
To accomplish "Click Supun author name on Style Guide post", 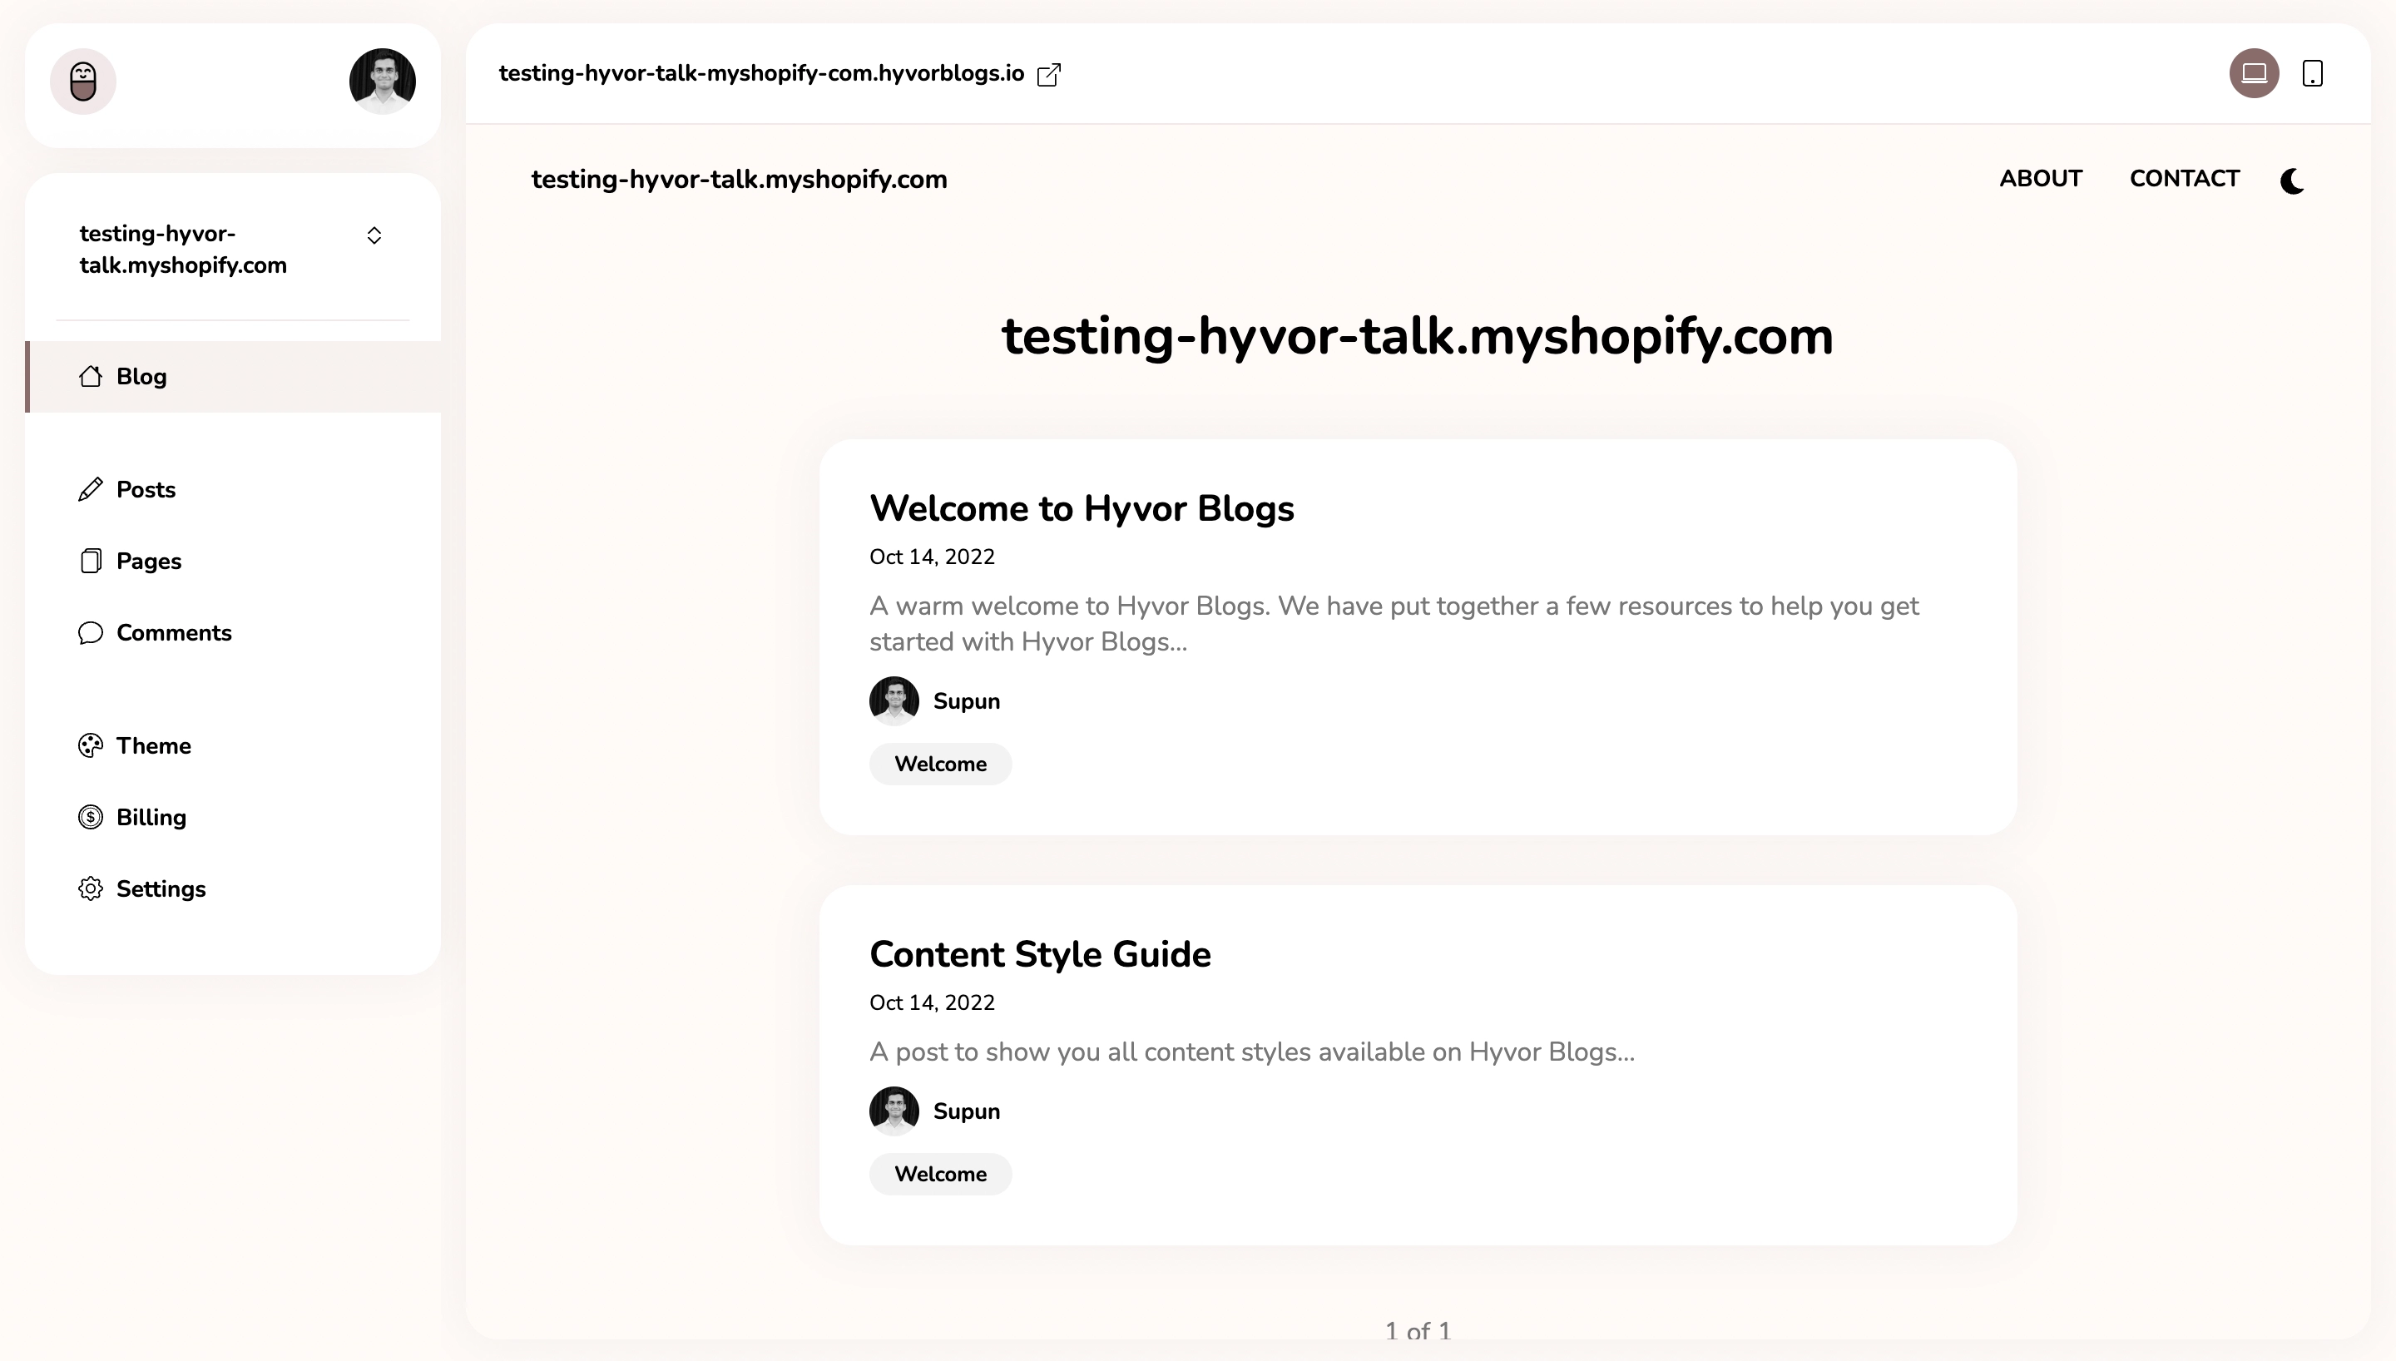I will [x=966, y=1112].
